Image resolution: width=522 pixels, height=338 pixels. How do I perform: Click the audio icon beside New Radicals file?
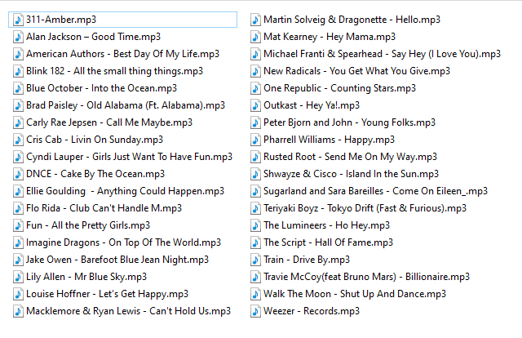click(x=255, y=71)
